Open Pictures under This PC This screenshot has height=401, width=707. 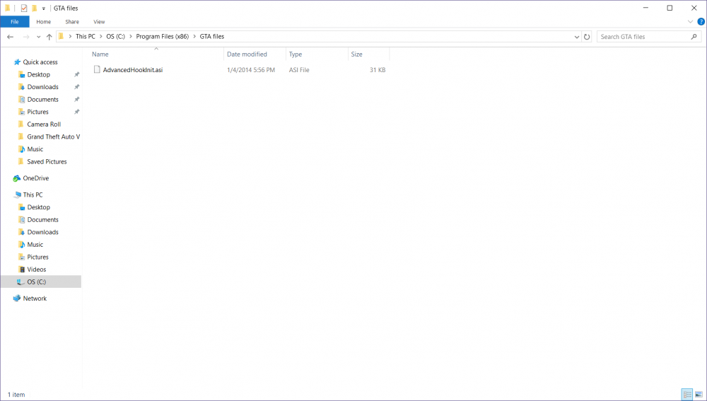[x=37, y=257]
